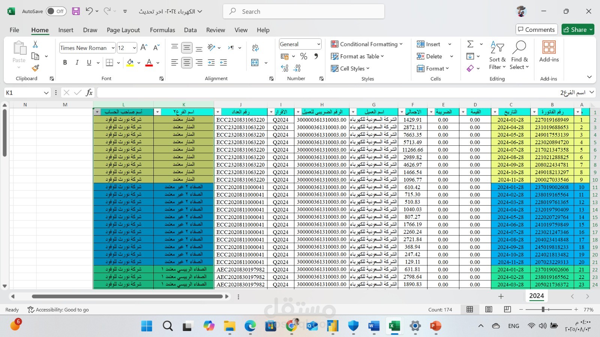Click the Save floppy disk icon

pos(76,11)
